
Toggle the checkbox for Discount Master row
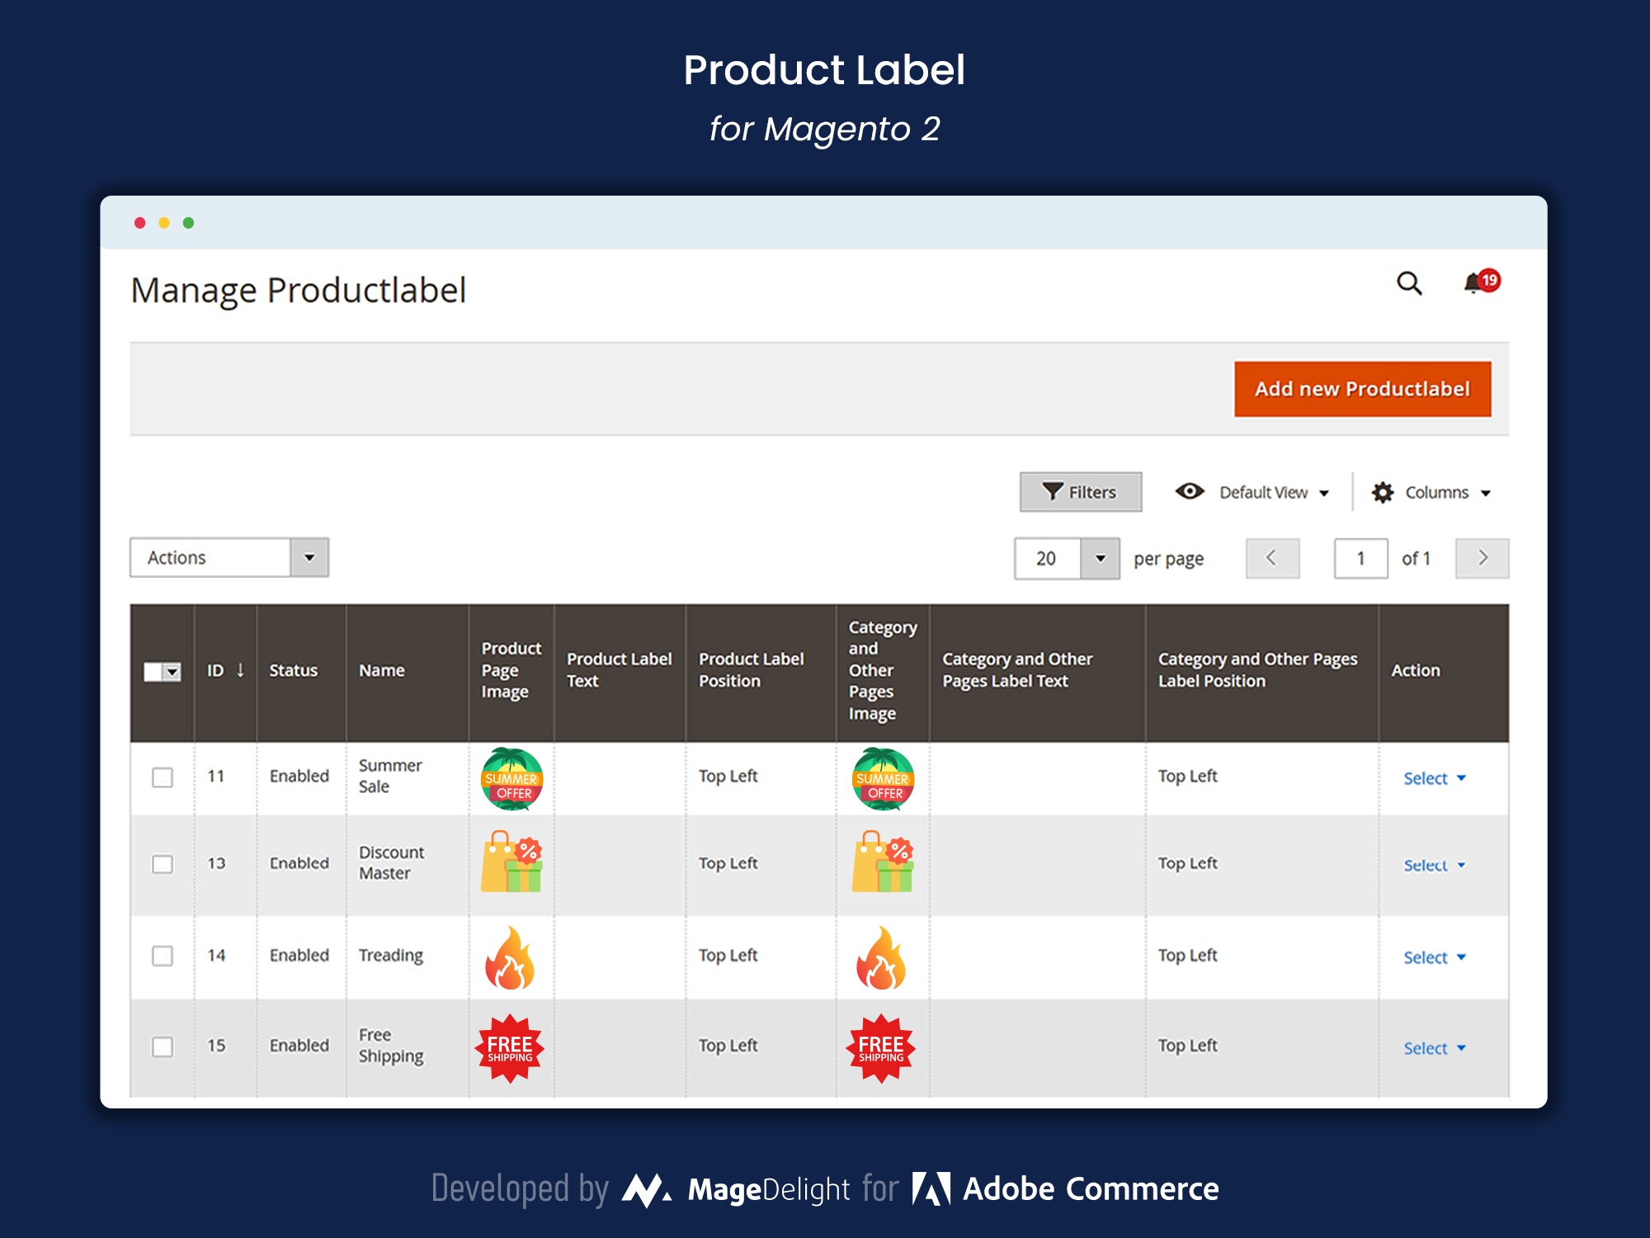(x=163, y=863)
